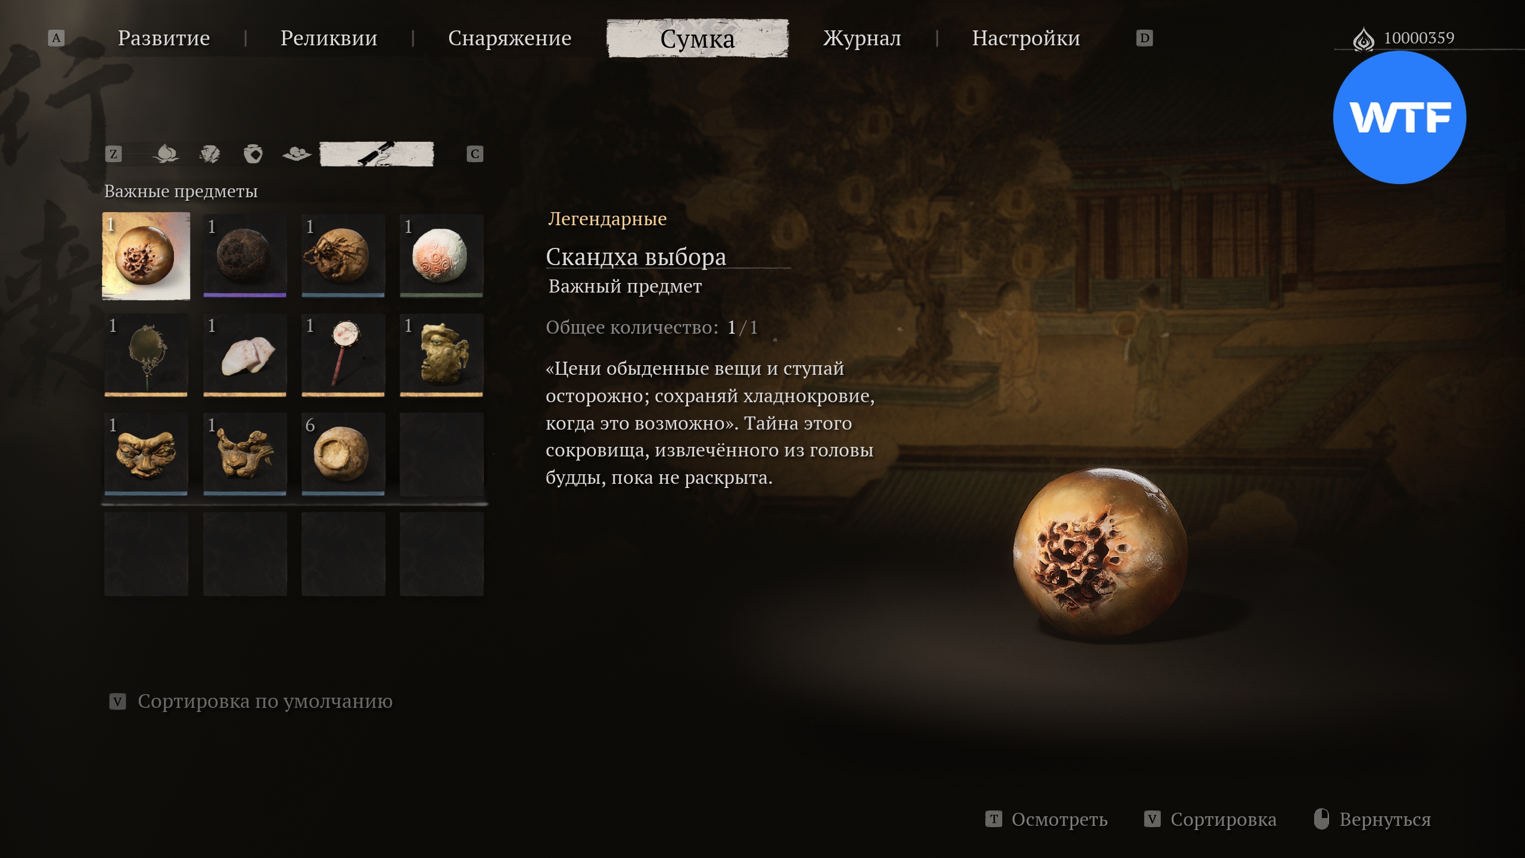Open the Настройки tab
Screen dimensions: 1525x858
tap(1026, 38)
